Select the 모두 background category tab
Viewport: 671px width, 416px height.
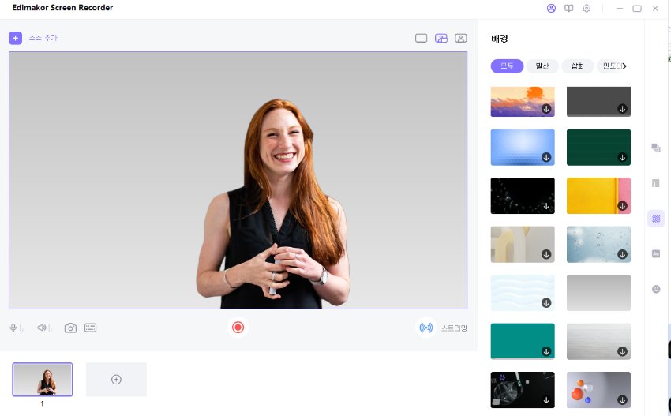(x=507, y=66)
